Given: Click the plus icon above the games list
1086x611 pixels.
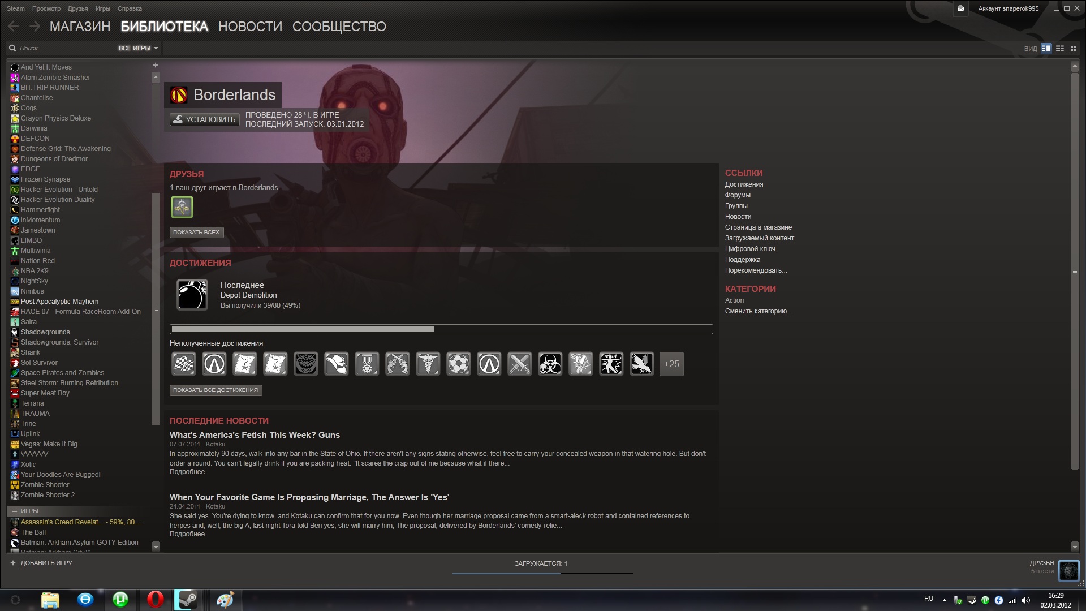Looking at the screenshot, I should [156, 66].
